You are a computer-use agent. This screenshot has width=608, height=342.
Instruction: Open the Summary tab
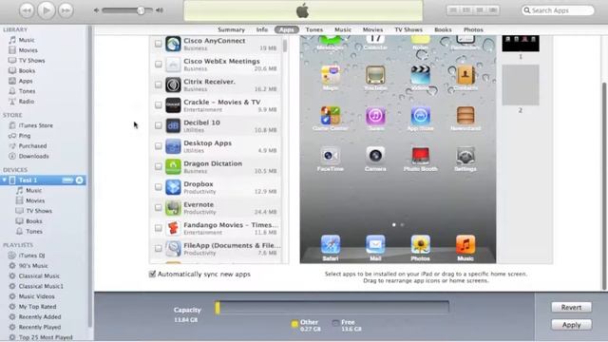click(231, 29)
